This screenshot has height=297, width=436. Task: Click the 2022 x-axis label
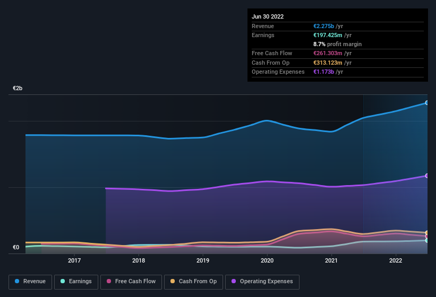point(396,260)
